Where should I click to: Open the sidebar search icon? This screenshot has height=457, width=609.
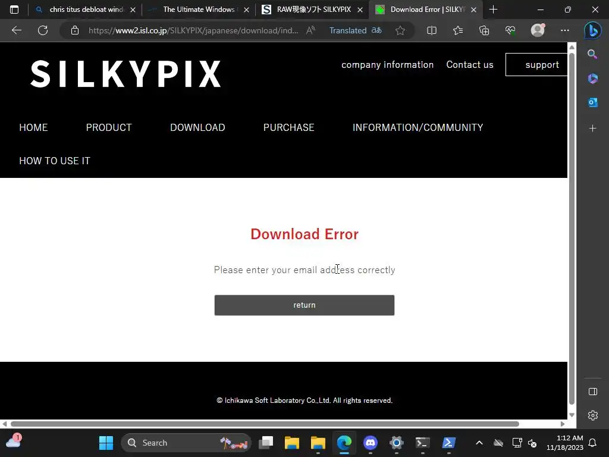[x=592, y=54]
